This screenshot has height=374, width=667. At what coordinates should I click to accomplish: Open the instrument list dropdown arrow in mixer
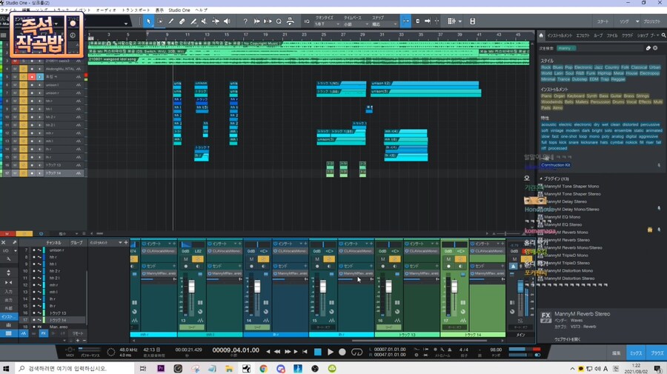point(120,243)
